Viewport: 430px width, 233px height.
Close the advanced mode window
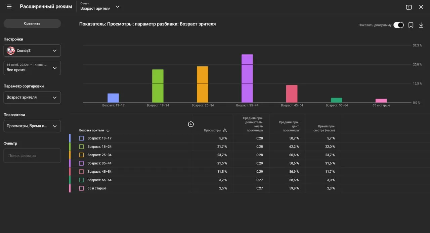[x=421, y=7]
